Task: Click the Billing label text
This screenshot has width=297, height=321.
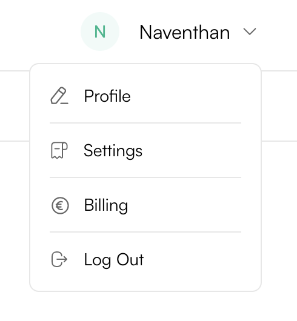Action: tap(106, 206)
